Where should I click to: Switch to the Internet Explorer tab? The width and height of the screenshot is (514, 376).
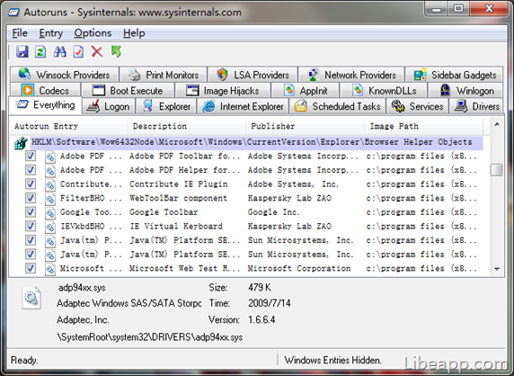(243, 106)
